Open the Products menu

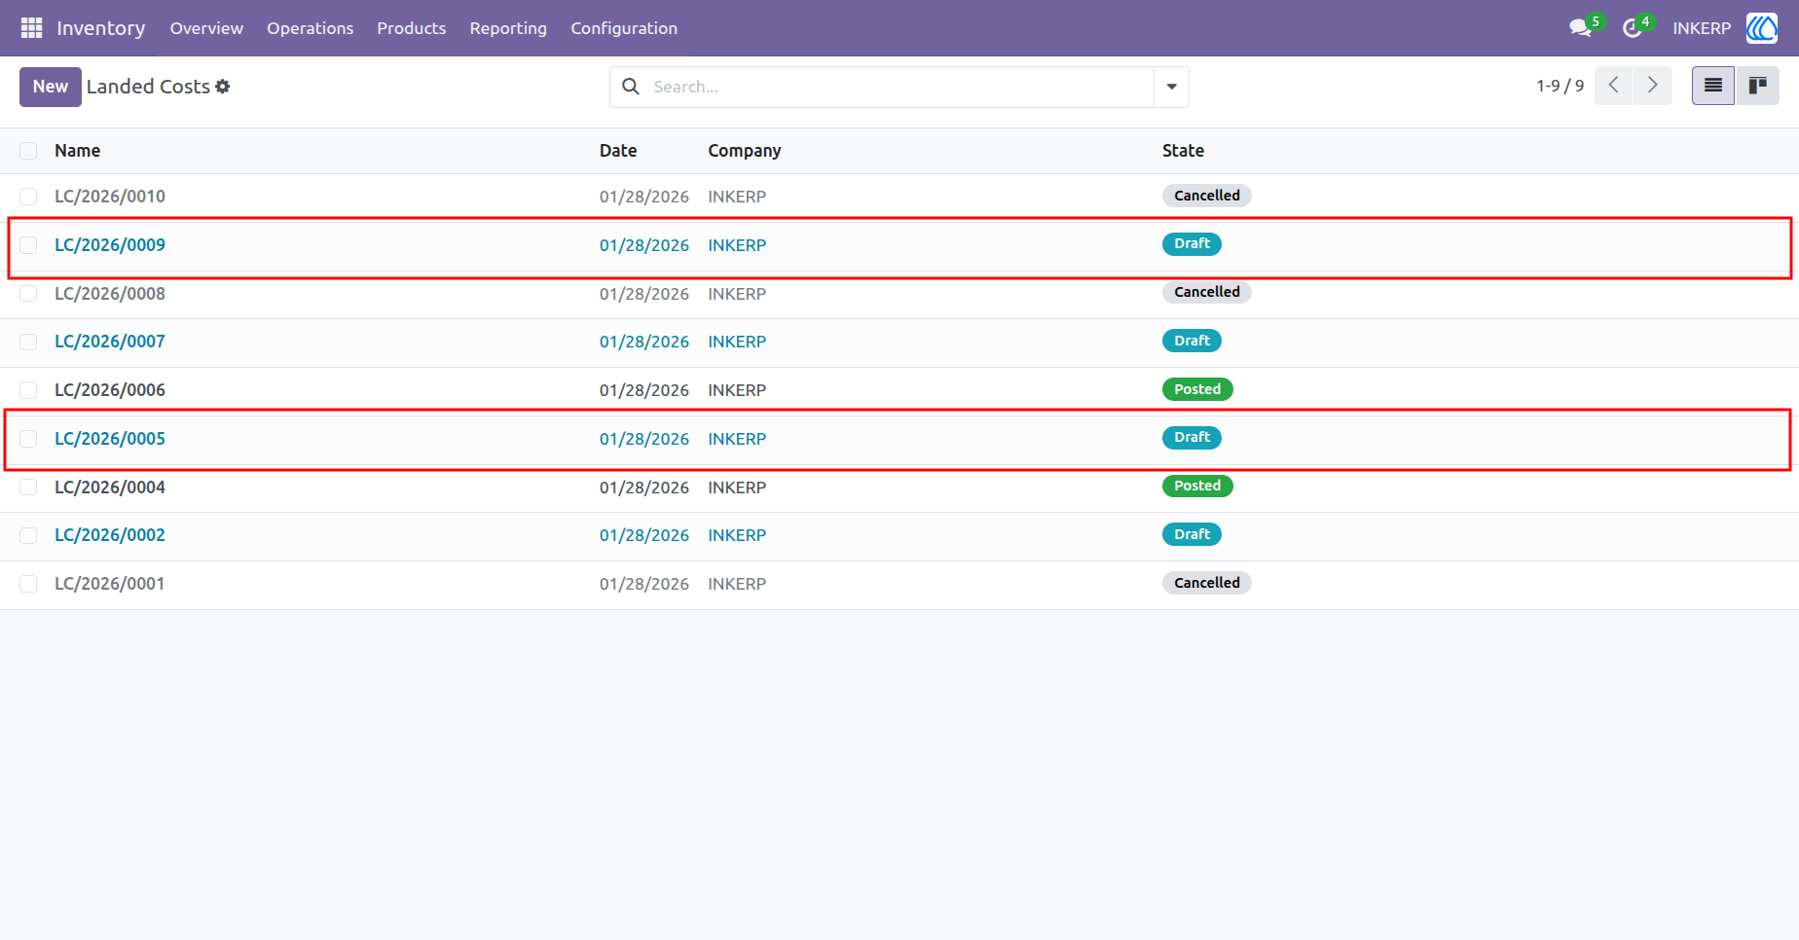tap(412, 28)
